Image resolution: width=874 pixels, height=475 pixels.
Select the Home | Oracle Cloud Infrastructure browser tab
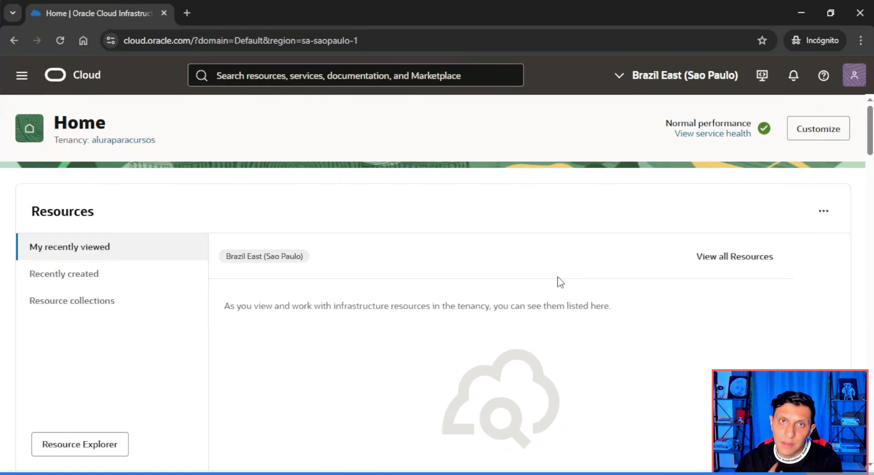coord(99,13)
